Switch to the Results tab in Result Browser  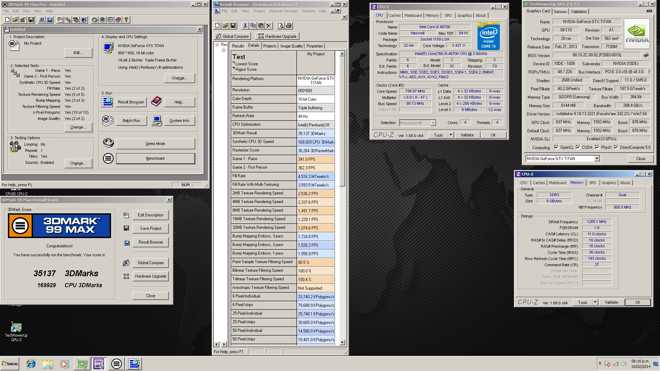click(238, 46)
